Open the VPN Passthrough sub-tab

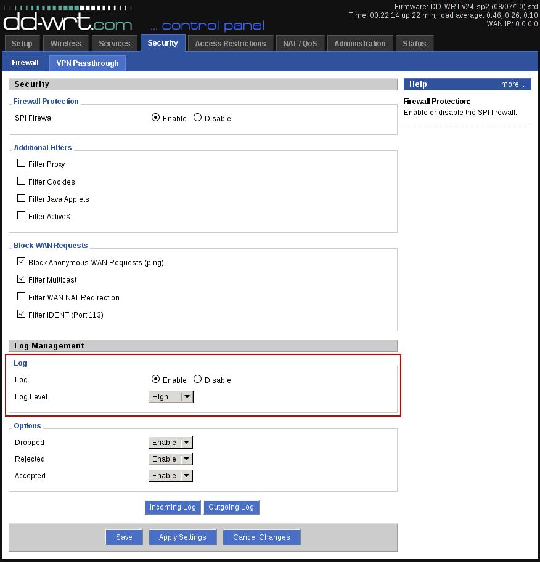(x=88, y=63)
